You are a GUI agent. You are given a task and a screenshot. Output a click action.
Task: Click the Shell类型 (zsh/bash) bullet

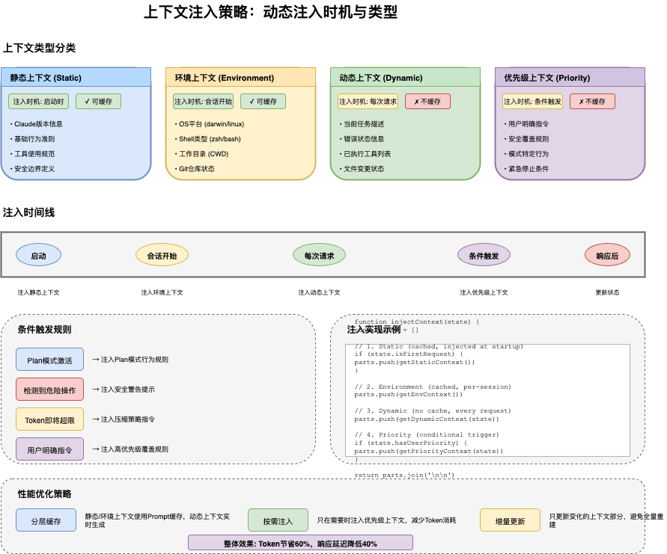click(x=208, y=139)
